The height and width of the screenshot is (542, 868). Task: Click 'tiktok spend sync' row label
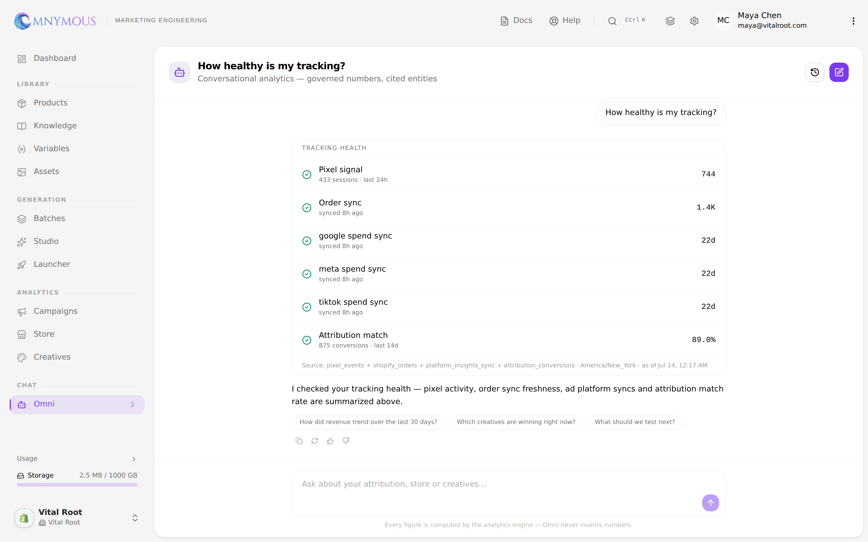(x=353, y=302)
